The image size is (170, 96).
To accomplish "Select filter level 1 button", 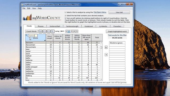I will point(66,31).
